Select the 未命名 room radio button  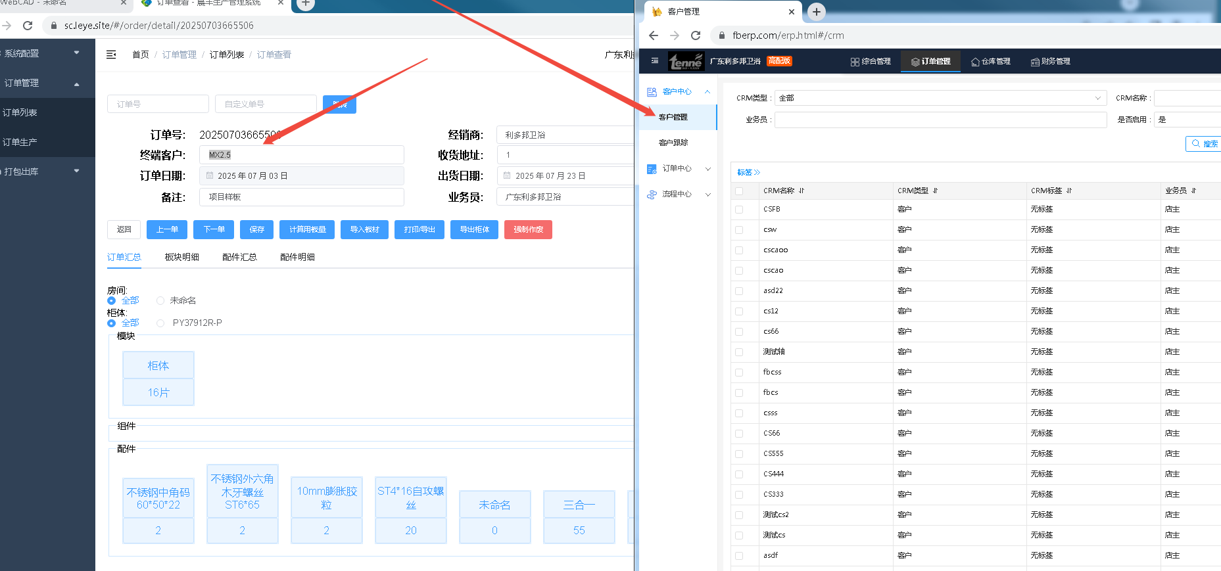click(x=160, y=300)
